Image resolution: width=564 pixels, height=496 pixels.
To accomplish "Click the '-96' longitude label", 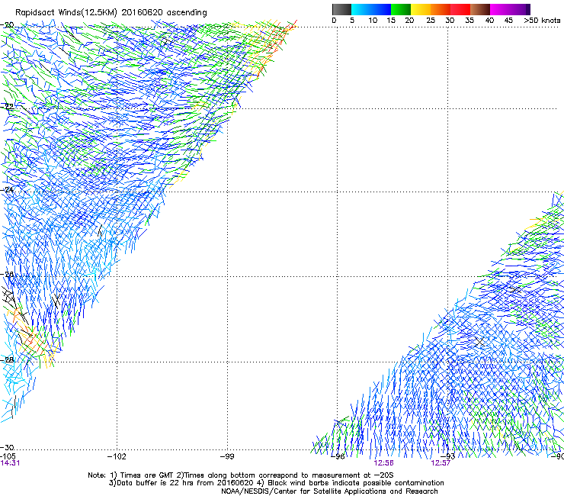I will pos(338,456).
